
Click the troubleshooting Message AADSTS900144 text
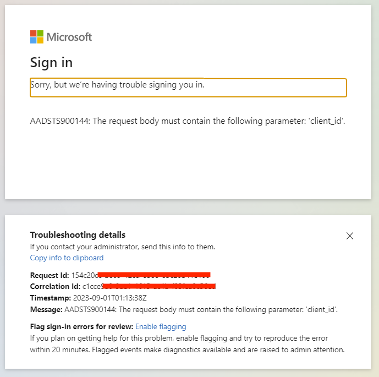pyautogui.click(x=201, y=309)
